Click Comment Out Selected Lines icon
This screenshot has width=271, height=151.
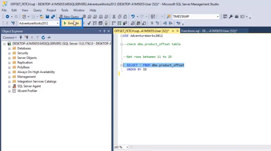(x=152, y=23)
